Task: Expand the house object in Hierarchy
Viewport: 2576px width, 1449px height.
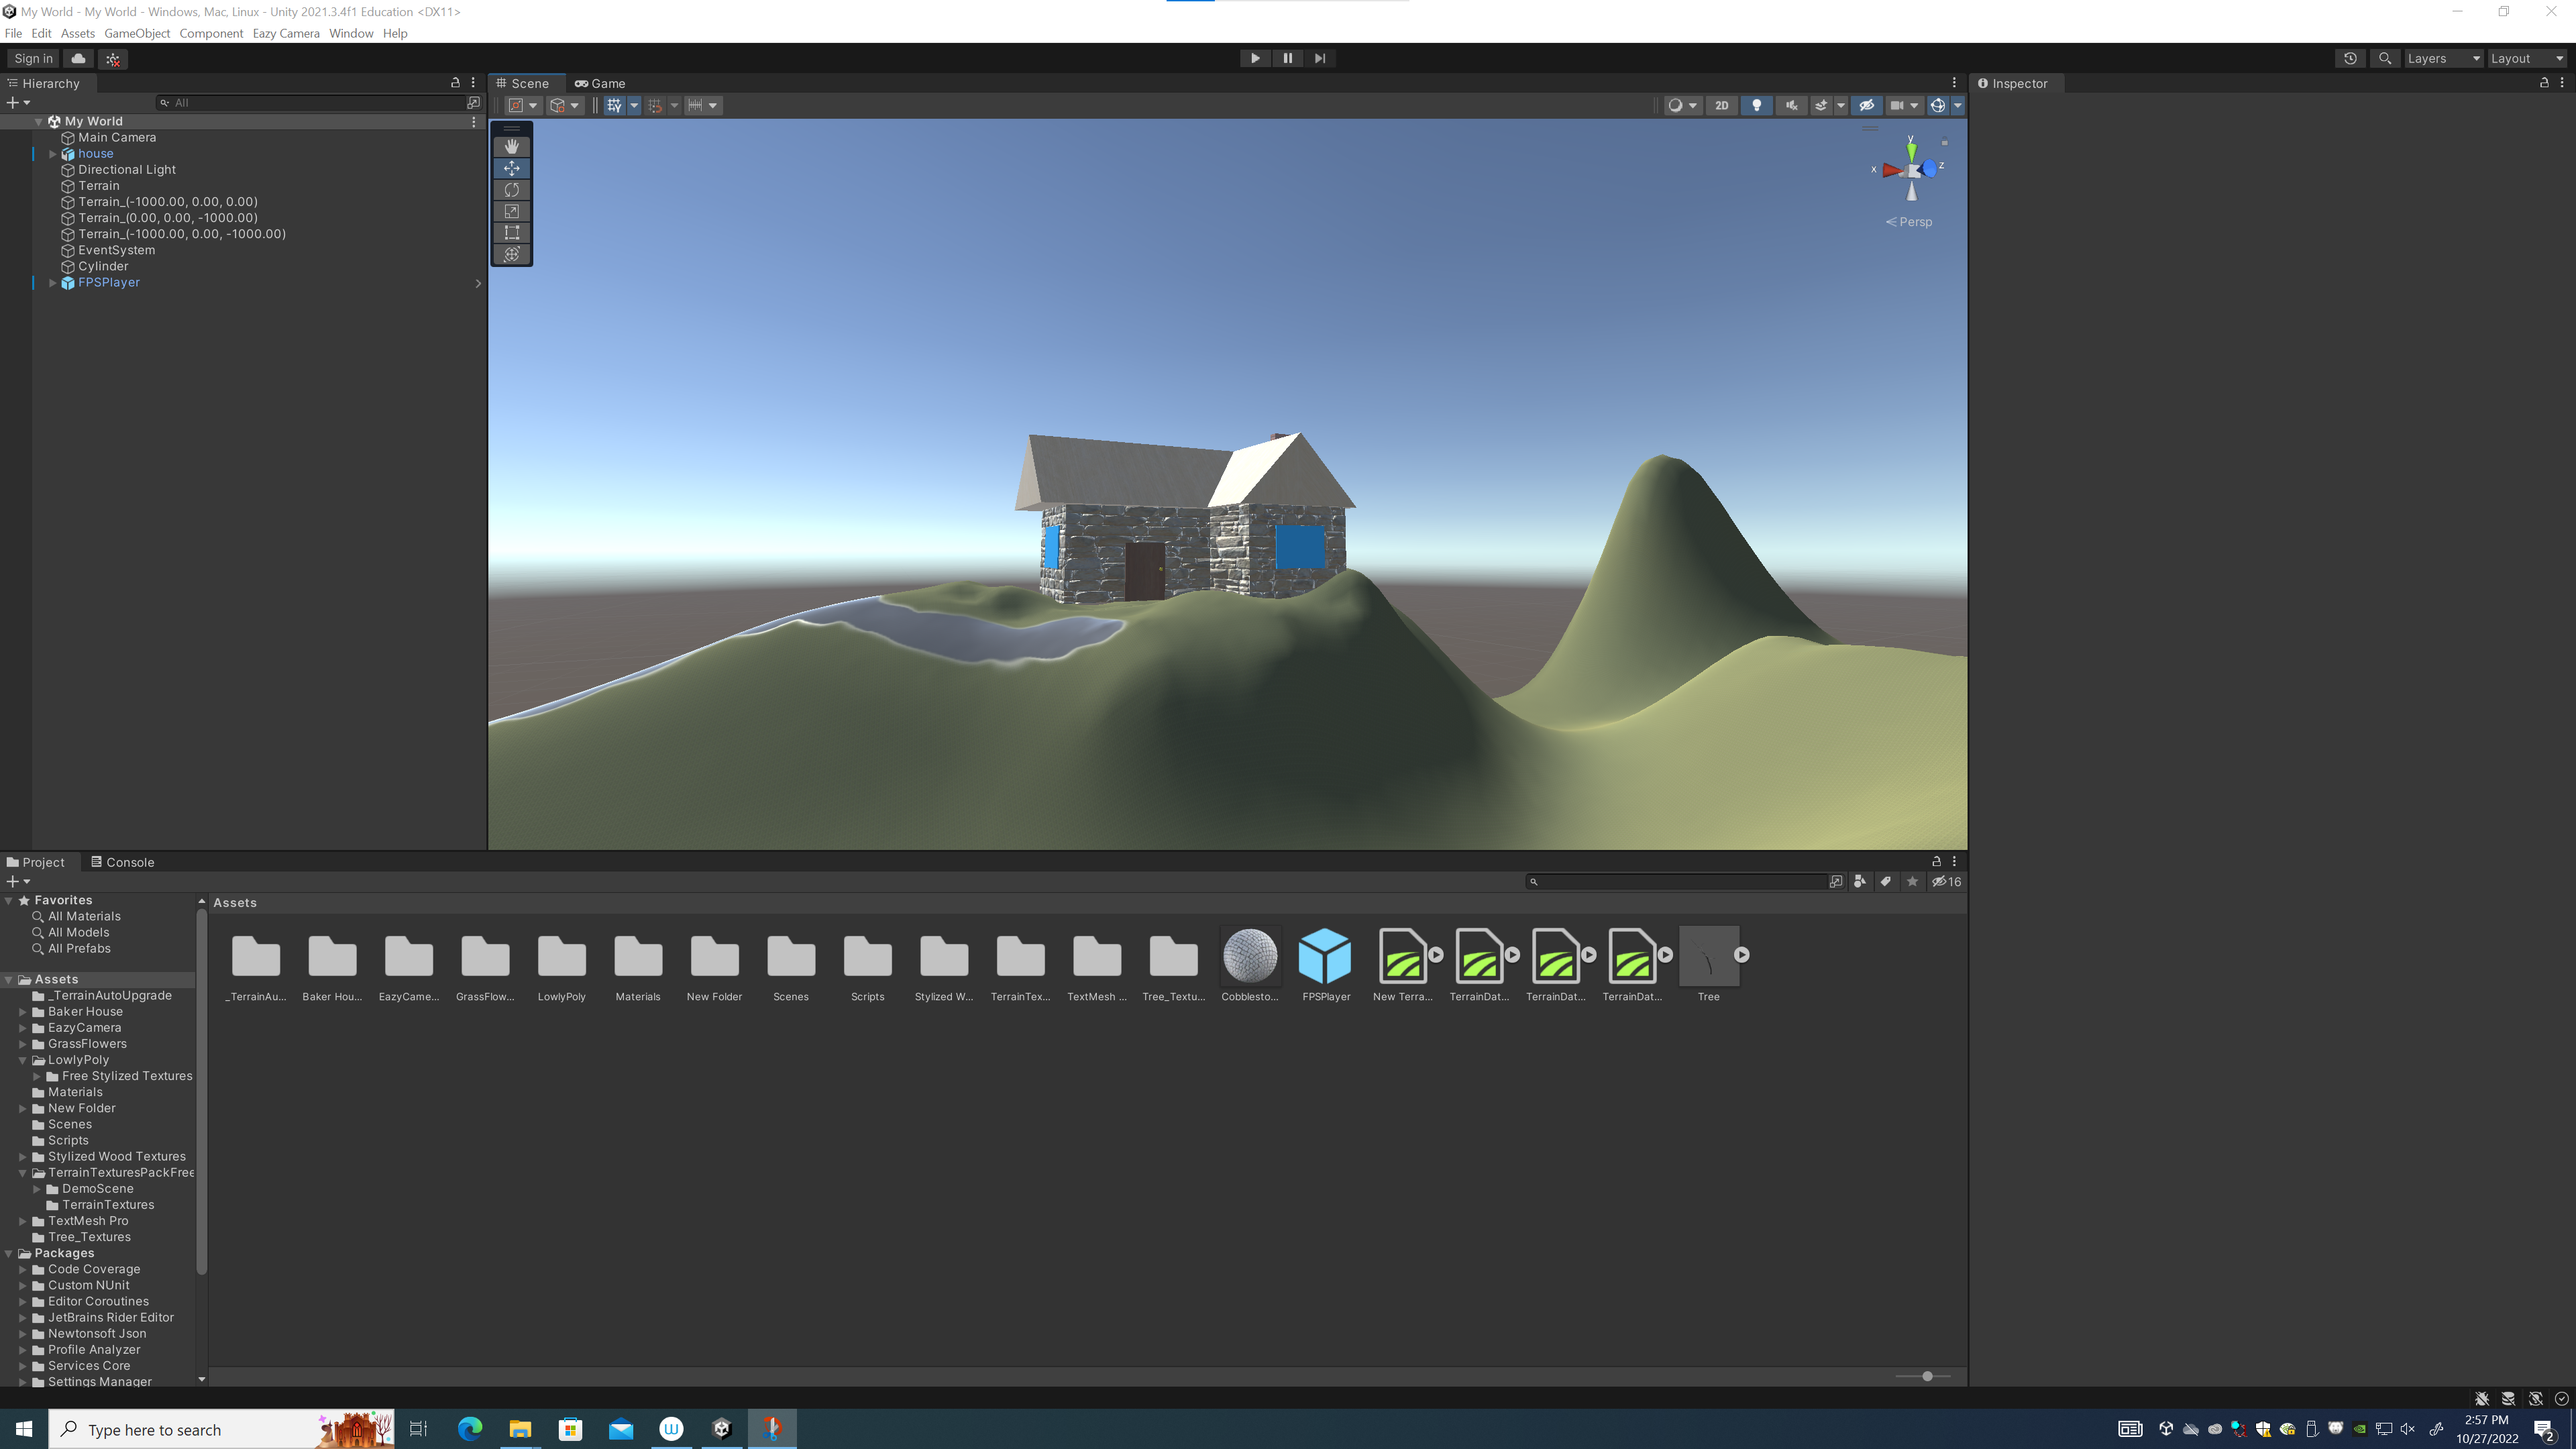Action: tap(53, 154)
